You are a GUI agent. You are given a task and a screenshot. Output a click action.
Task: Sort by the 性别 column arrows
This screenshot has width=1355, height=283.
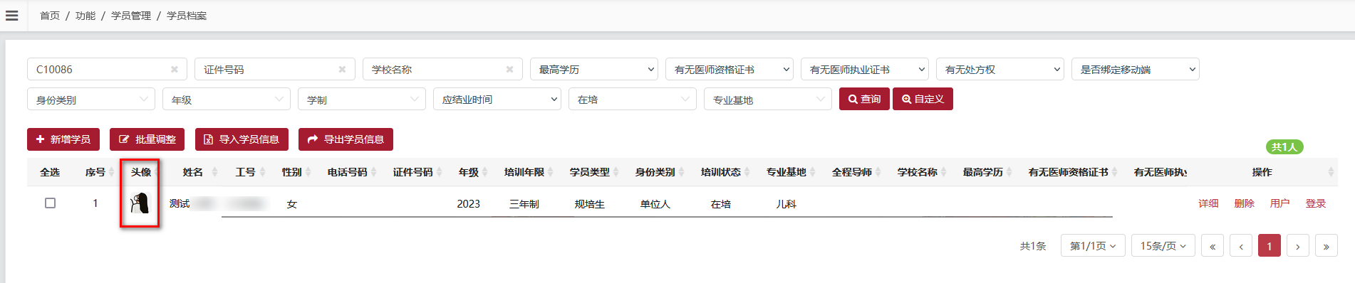click(x=308, y=172)
